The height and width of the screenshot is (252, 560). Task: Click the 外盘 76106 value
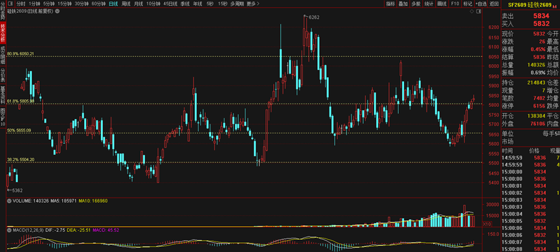[537, 124]
